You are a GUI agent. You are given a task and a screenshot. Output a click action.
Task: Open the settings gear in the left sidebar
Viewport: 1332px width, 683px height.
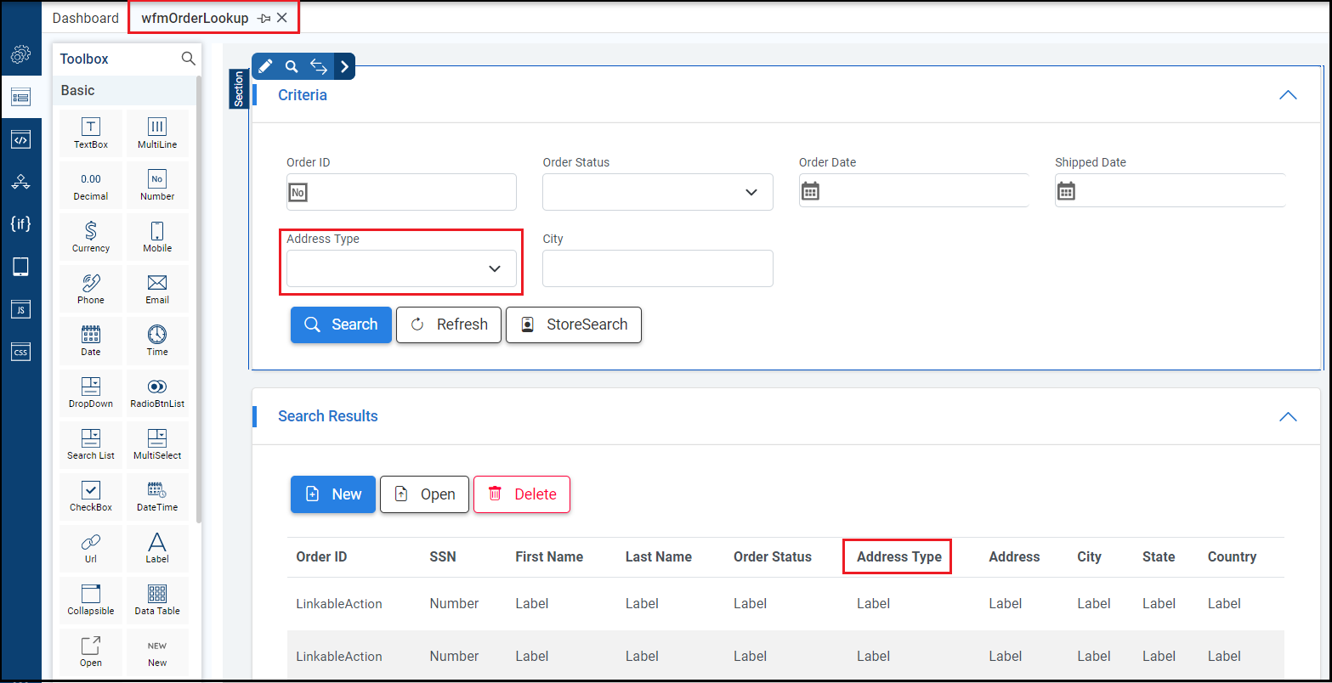pos(20,55)
